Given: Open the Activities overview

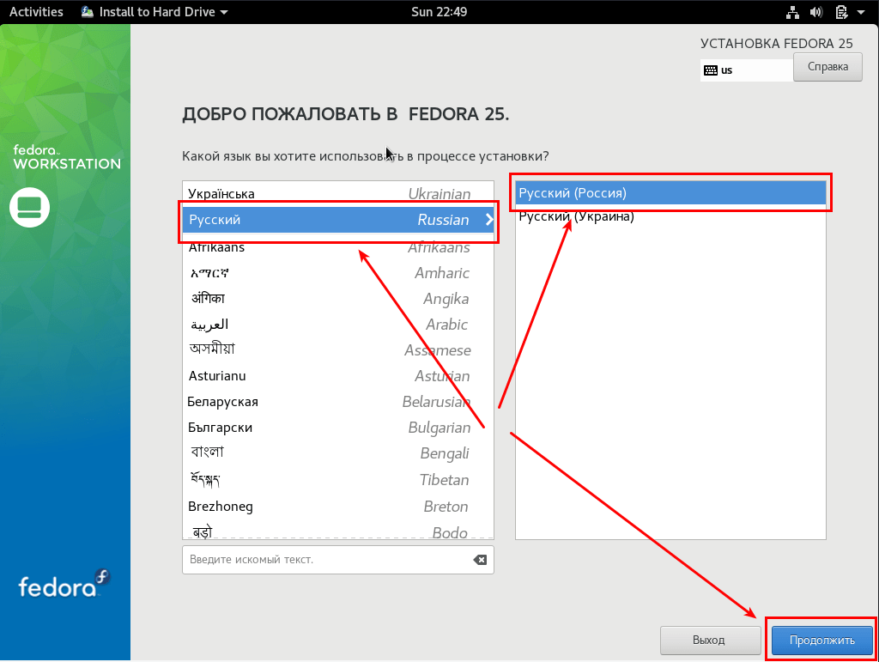Looking at the screenshot, I should (x=36, y=12).
